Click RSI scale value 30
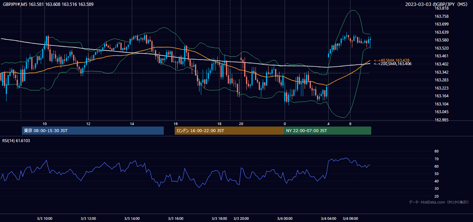This screenshot has width=473, height=222. tap(436, 188)
